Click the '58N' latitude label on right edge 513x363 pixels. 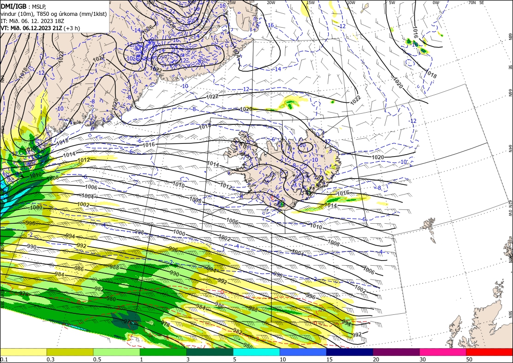(510, 314)
